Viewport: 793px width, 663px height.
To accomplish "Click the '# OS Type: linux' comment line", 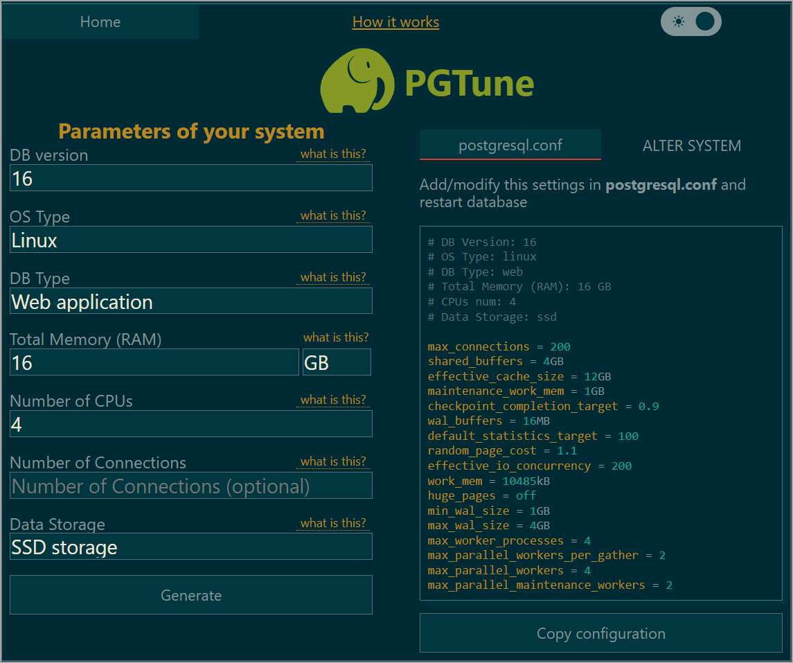I will coord(482,257).
